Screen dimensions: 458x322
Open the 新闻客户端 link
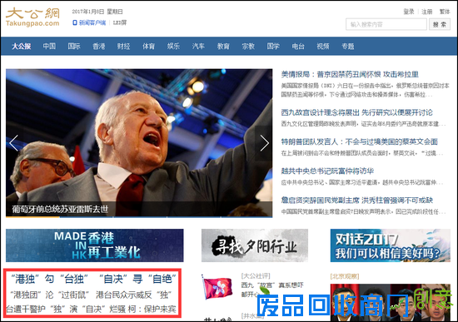tap(92, 22)
